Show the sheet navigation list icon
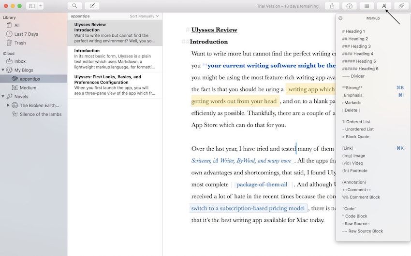411x256 pixels. coord(367,6)
